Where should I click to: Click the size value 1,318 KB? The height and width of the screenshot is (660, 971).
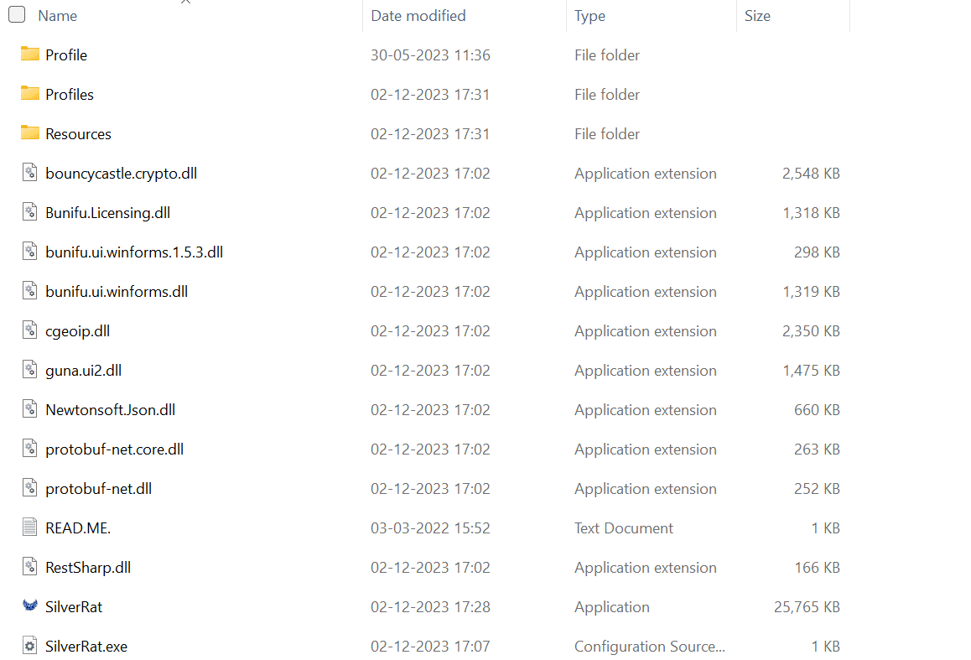point(811,213)
